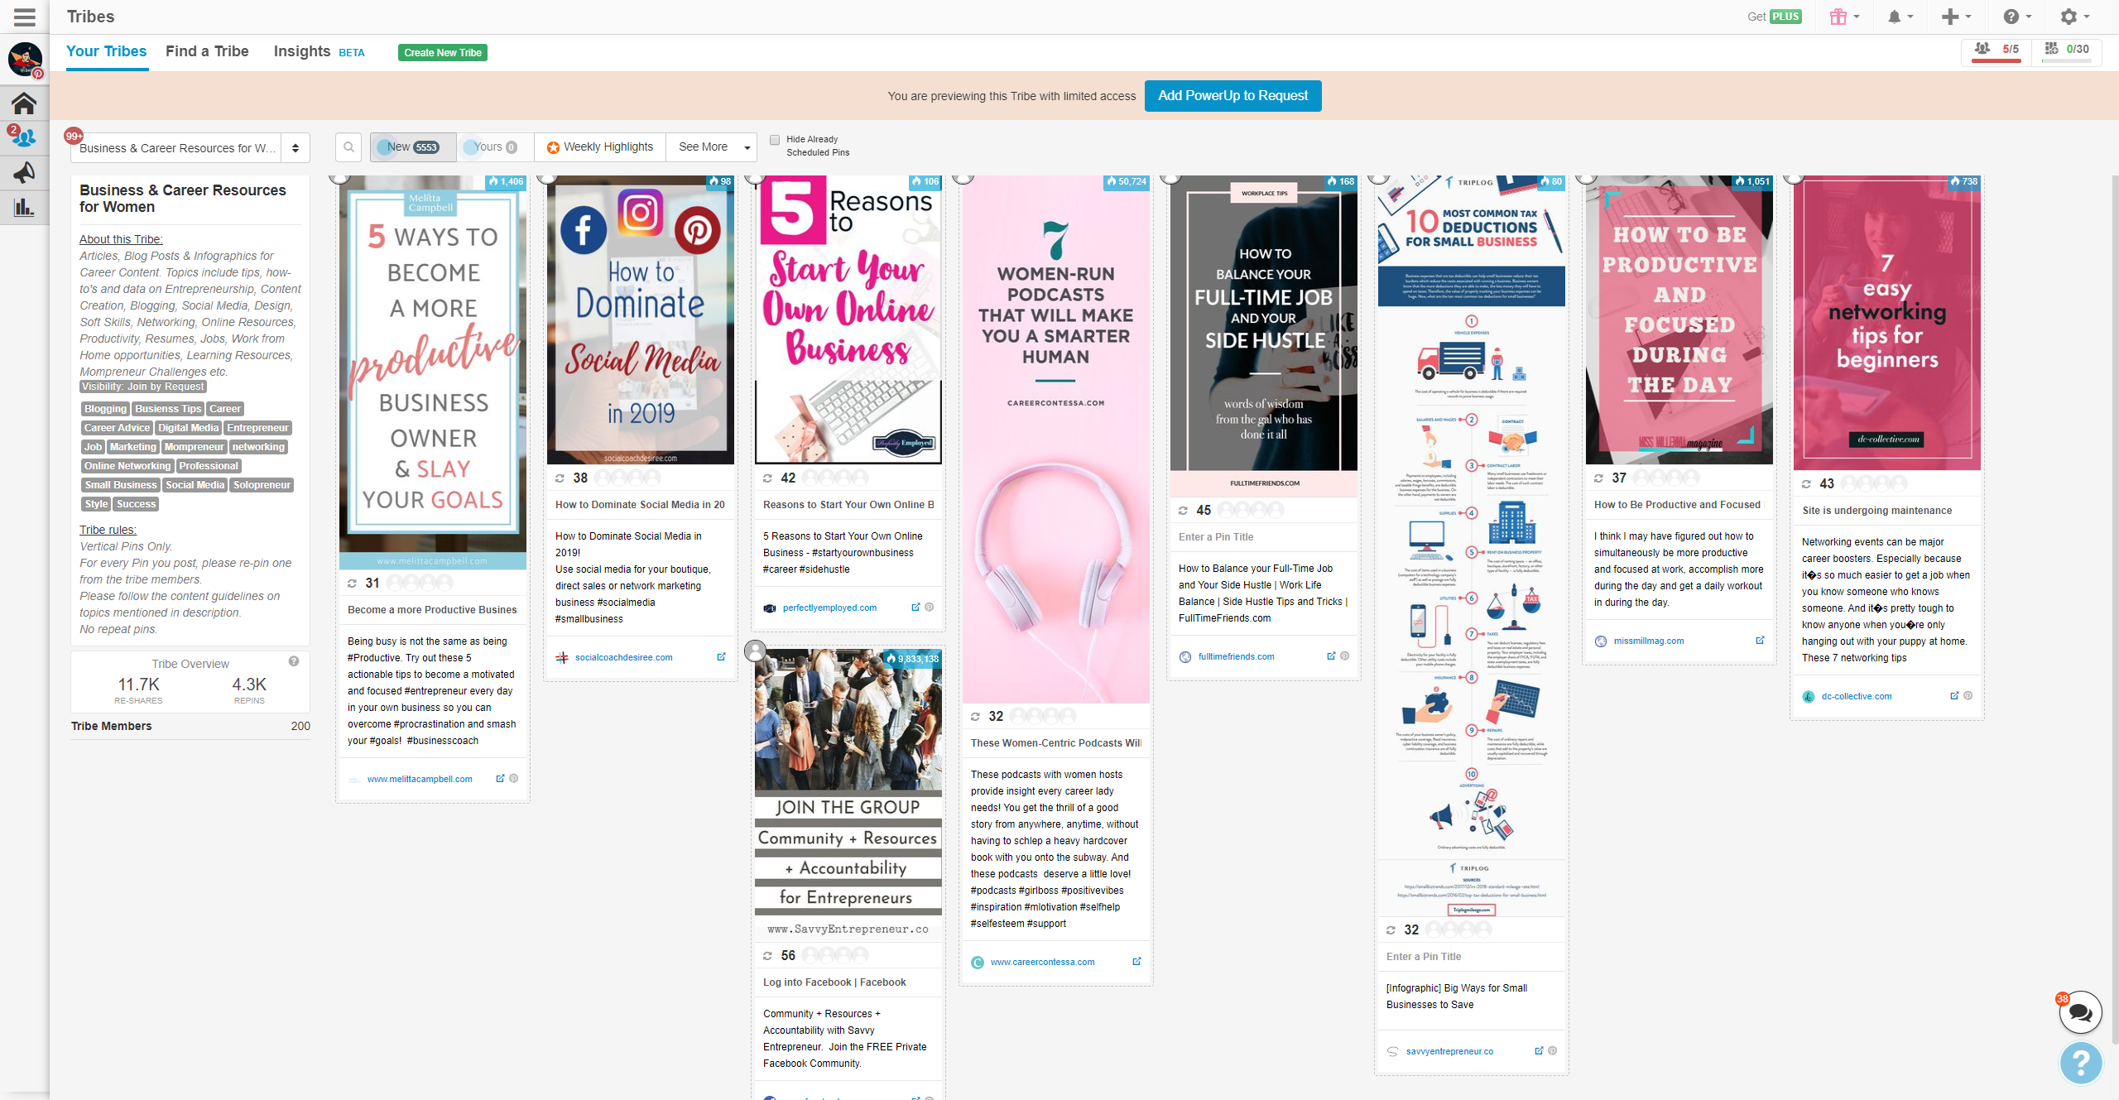2119x1100 pixels.
Task: Open the bar chart insights icon
Action: pos(24,207)
